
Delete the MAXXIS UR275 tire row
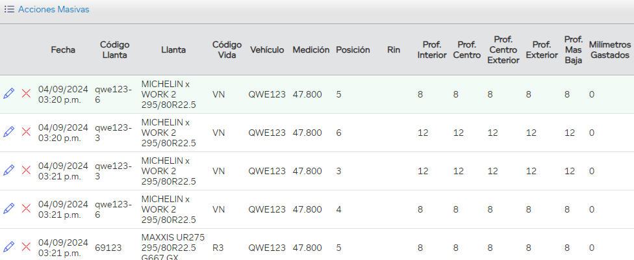tap(27, 247)
